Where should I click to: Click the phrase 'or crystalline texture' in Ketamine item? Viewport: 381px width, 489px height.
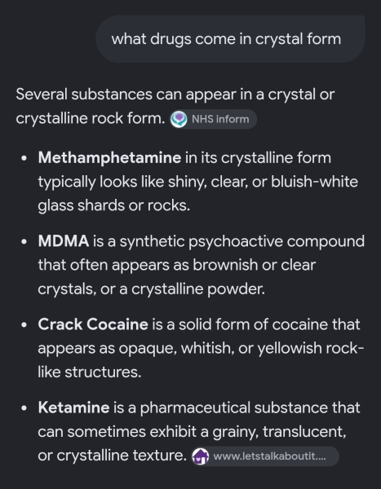pos(113,456)
